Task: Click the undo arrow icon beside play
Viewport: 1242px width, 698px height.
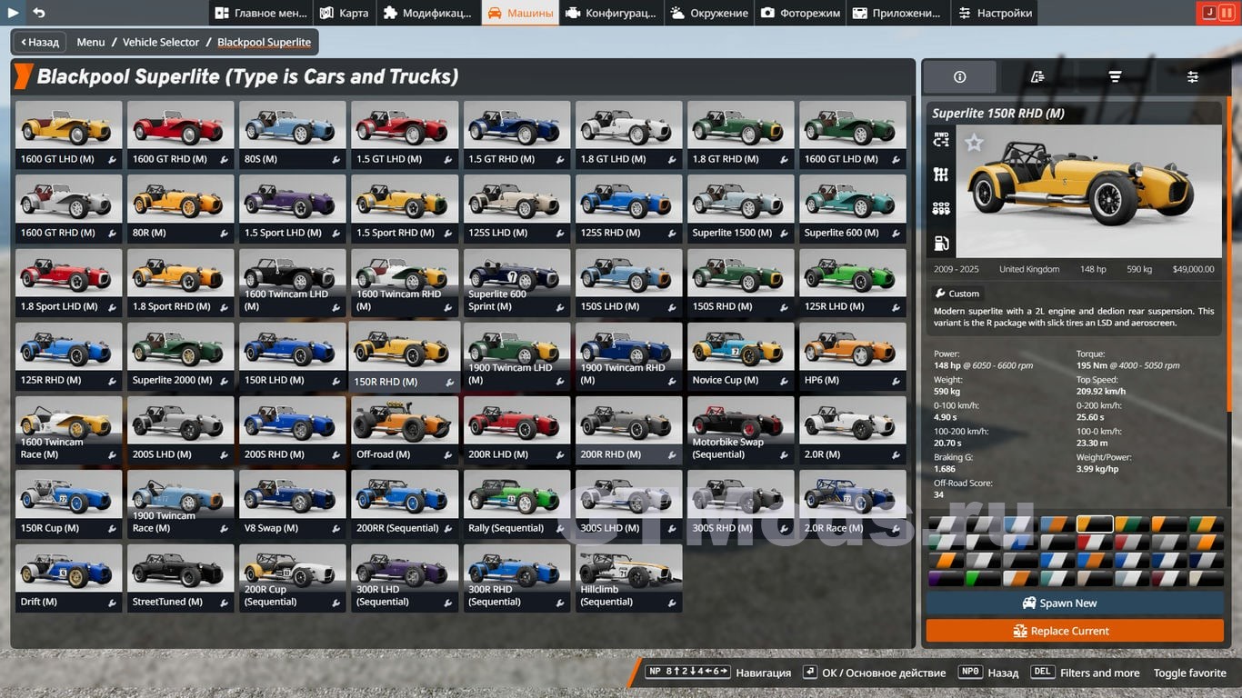Action: tap(38, 13)
